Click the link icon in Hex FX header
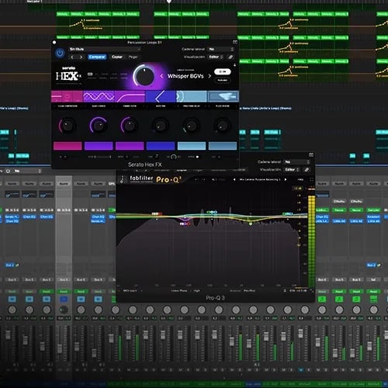 [230, 57]
